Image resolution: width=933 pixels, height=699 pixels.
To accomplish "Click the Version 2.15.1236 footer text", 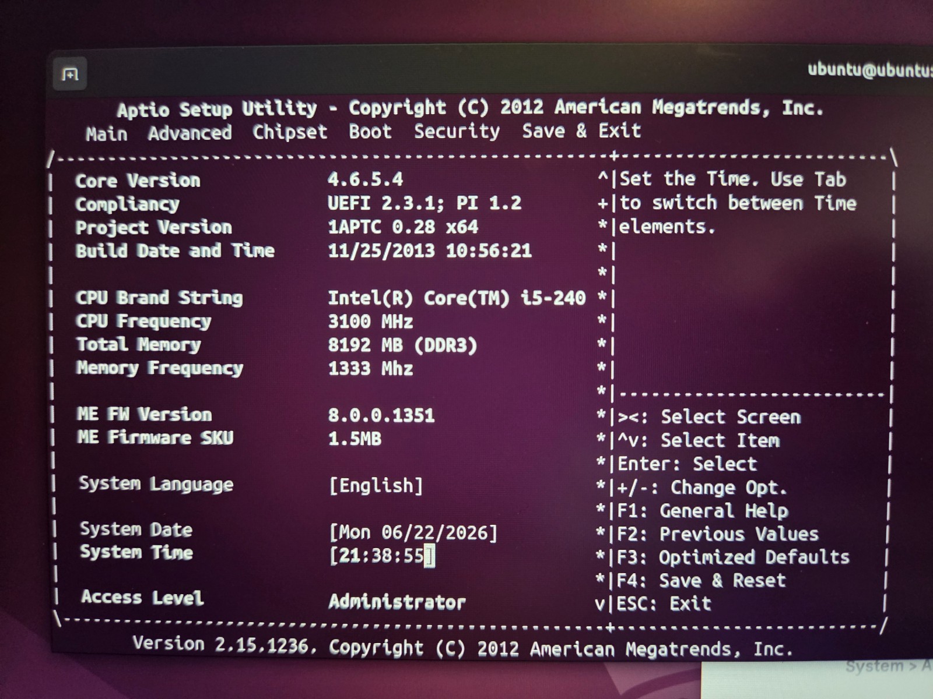I will [x=463, y=647].
